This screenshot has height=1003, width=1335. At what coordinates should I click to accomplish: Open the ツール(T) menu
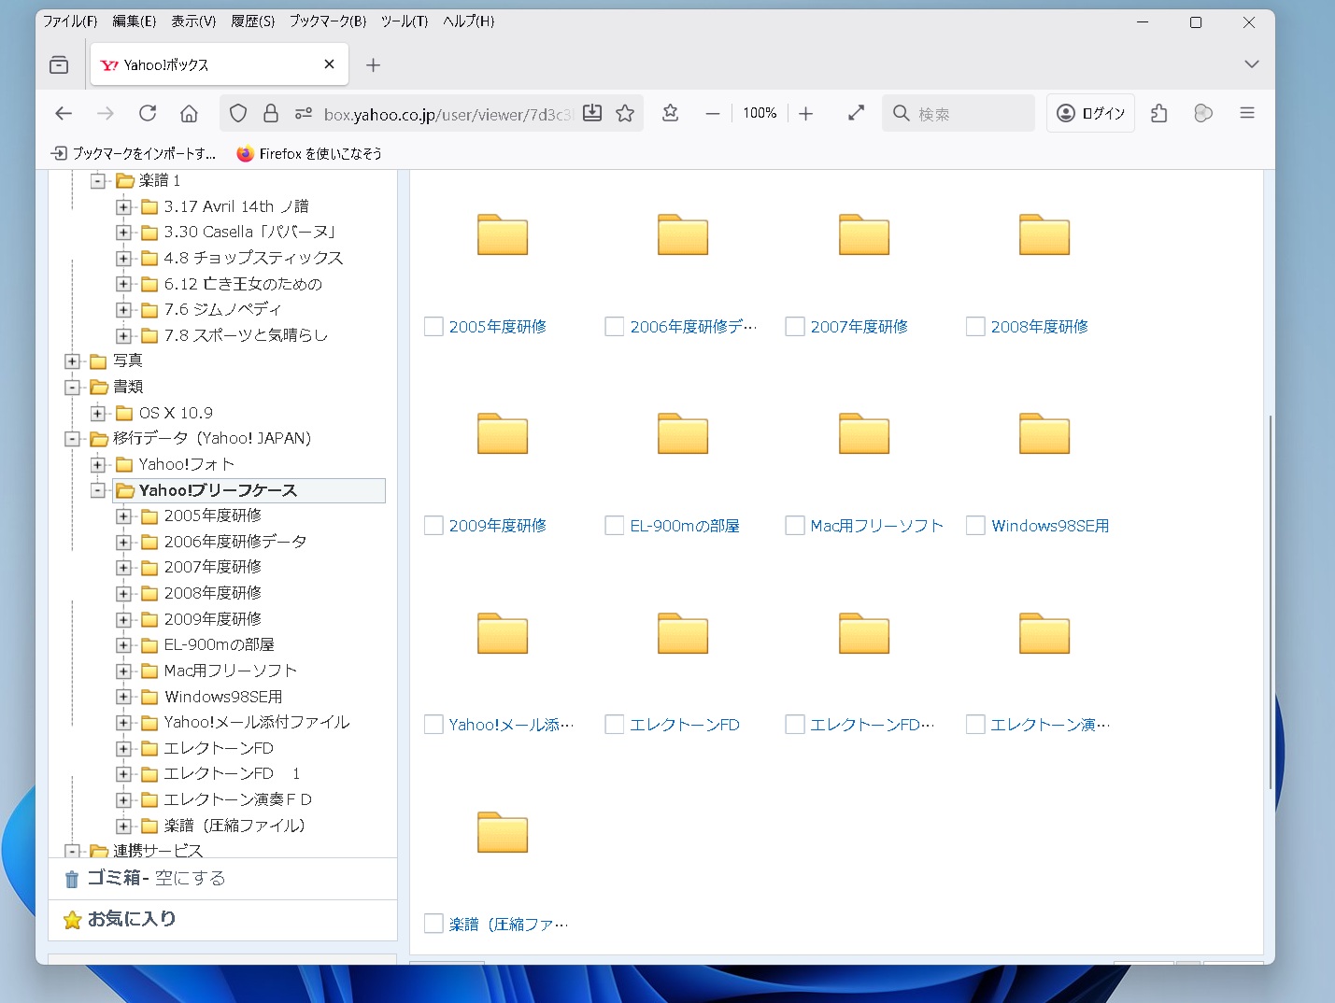[x=404, y=21]
